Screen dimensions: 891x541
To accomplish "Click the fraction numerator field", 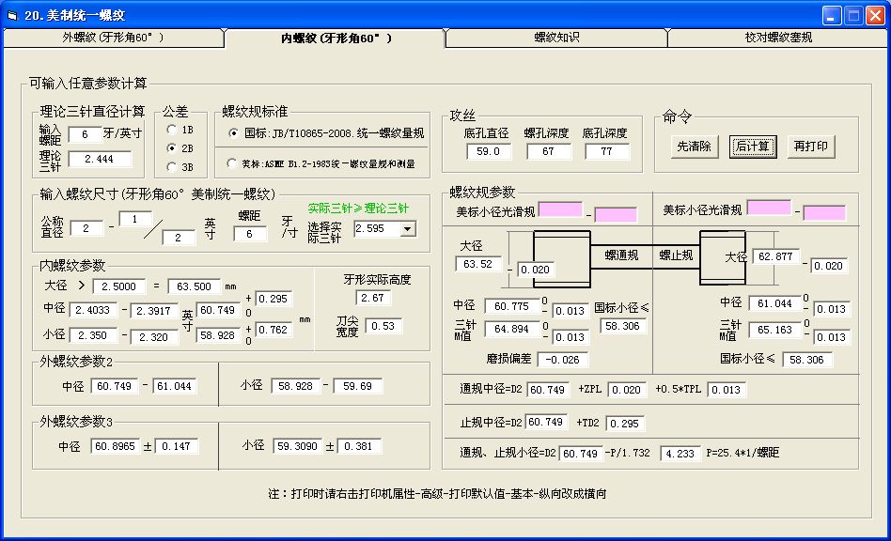I will point(135,219).
